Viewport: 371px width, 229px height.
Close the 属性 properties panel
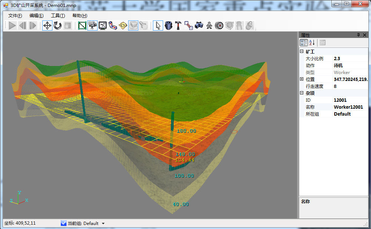[x=365, y=35]
